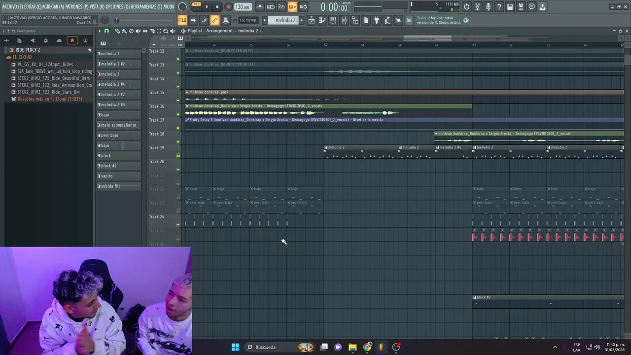The image size is (631, 355).
Task: Select the Paint brush tool in Playlist
Action: click(x=124, y=31)
